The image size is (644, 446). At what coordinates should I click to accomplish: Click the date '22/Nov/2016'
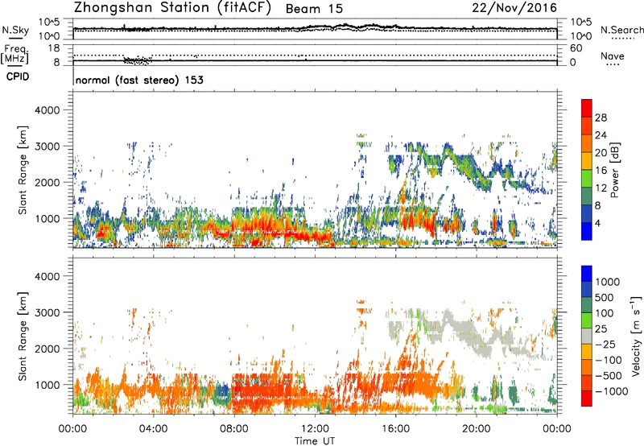(514, 8)
